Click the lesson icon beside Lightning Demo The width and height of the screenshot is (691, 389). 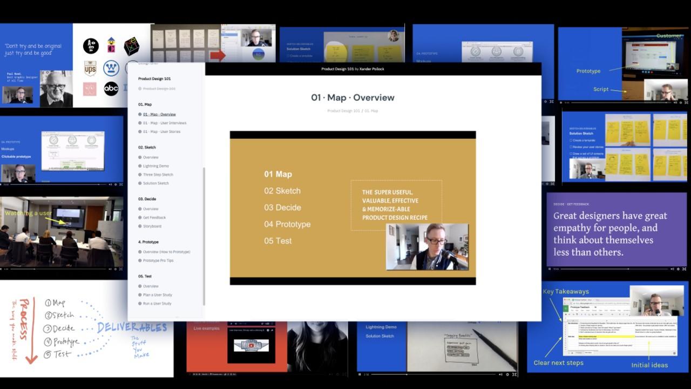point(140,166)
